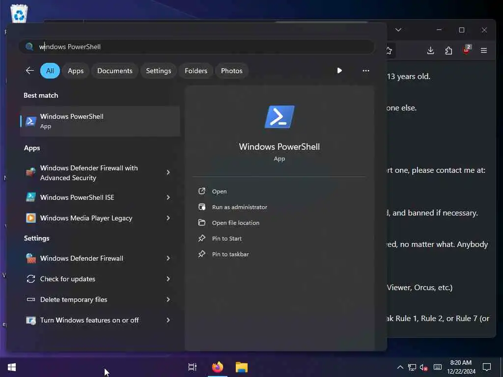Expand the Windows Defender Firewall settings chevron
The width and height of the screenshot is (503, 377).
click(168, 258)
